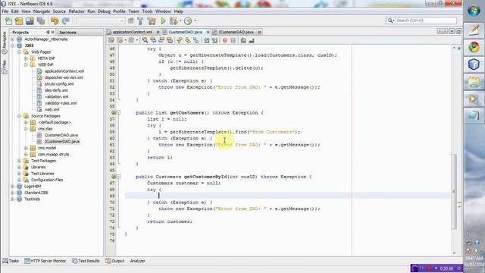This screenshot has height=273, width=485.
Task: Expand the META-INF folder node
Action: click(26, 58)
